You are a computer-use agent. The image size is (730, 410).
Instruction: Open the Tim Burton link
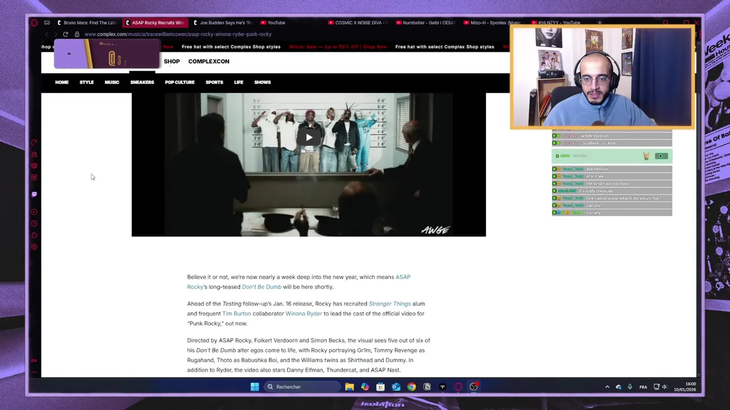[x=236, y=314]
